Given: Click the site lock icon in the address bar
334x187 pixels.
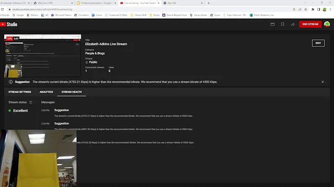Looking at the screenshot, I should (x=9, y=9).
